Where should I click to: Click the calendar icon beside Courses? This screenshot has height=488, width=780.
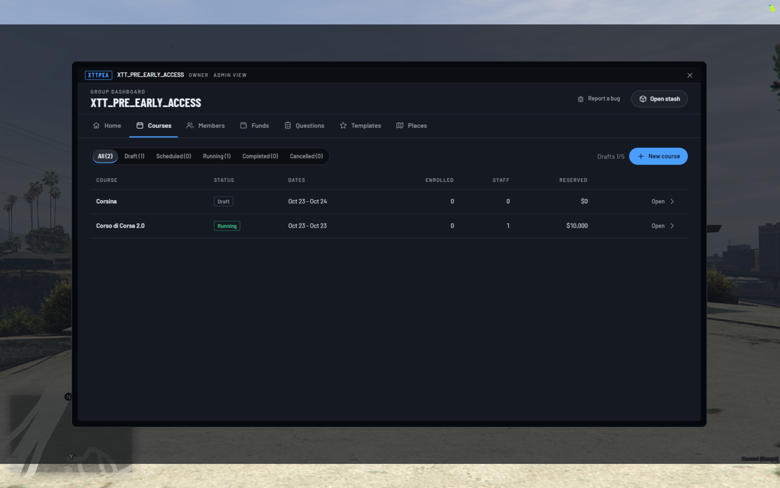[140, 125]
